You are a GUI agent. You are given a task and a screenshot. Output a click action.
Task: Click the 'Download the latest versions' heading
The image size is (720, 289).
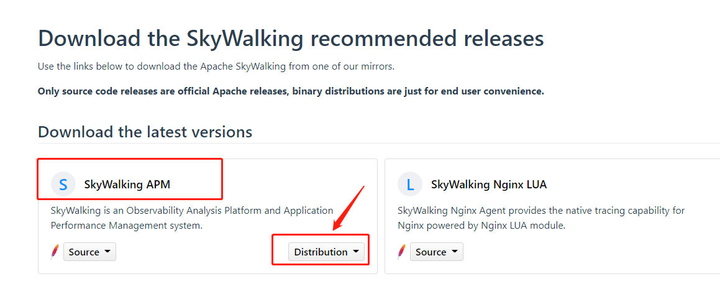[145, 132]
